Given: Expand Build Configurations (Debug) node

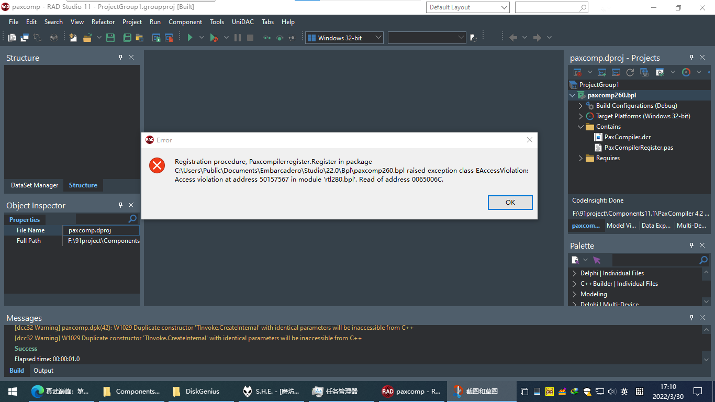Looking at the screenshot, I should coord(580,106).
